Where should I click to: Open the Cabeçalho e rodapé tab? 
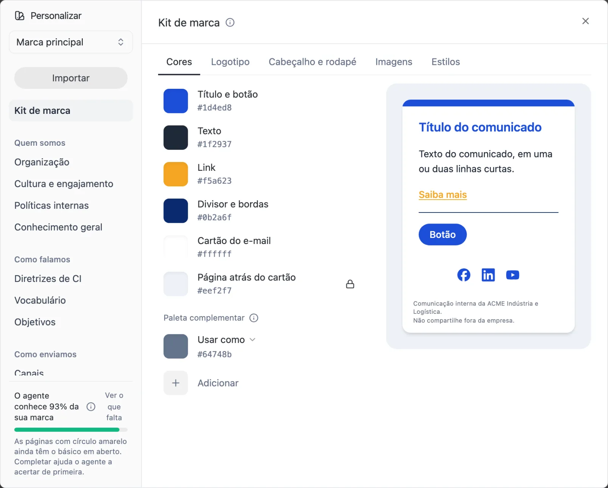pyautogui.click(x=312, y=62)
